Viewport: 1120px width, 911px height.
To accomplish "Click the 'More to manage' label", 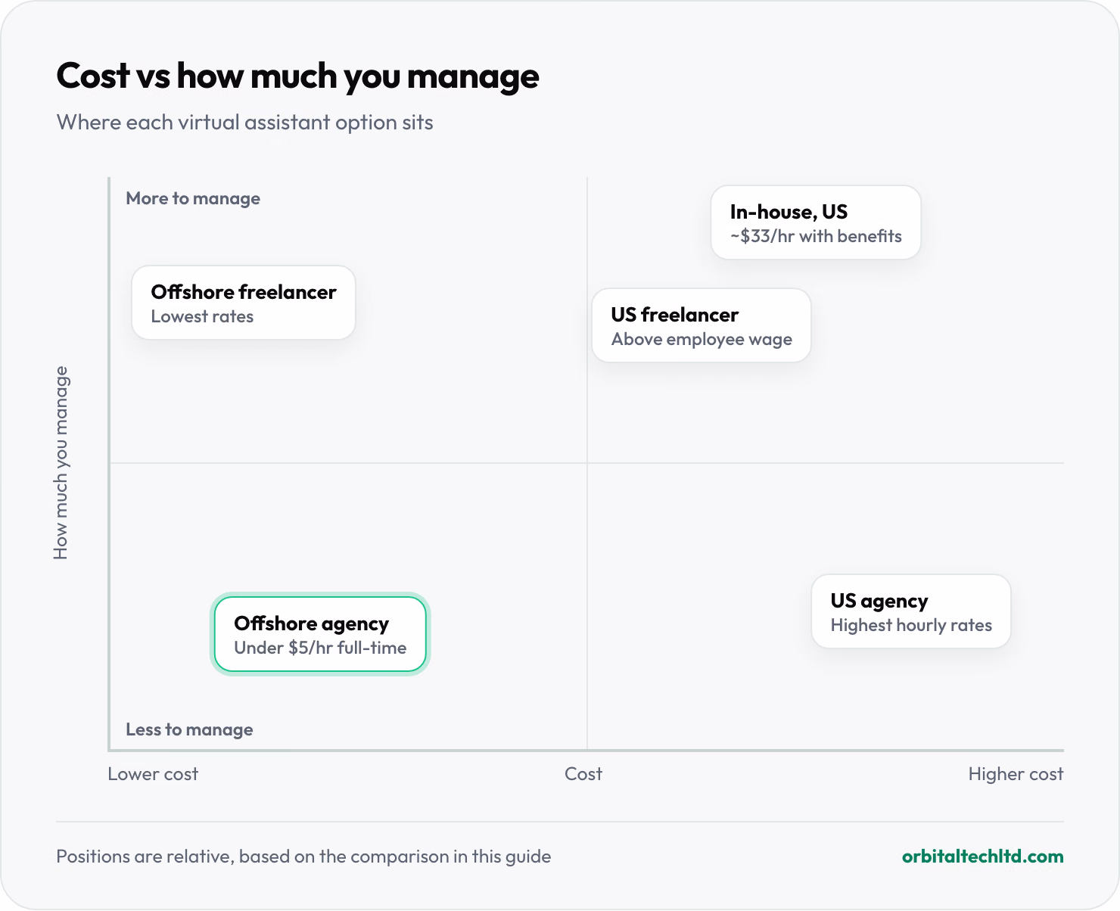I will click(193, 198).
